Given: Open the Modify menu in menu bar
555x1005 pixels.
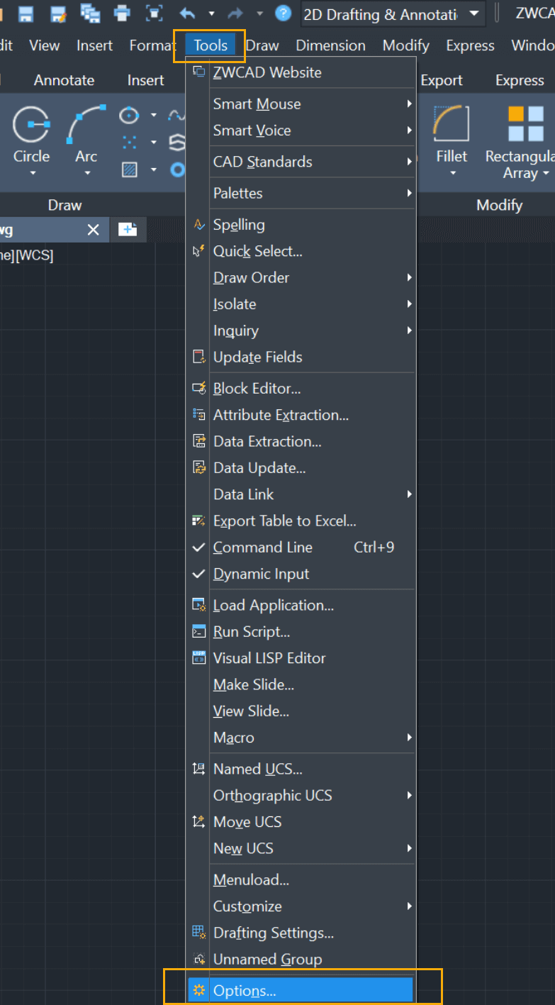Looking at the screenshot, I should tap(406, 45).
